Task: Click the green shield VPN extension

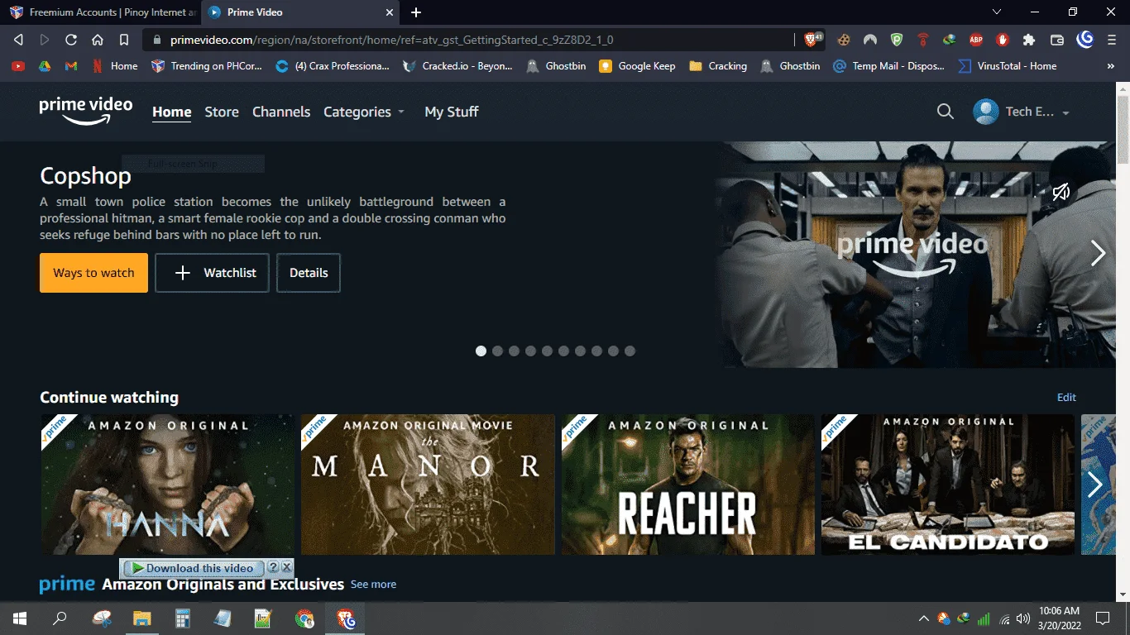Action: tap(897, 40)
